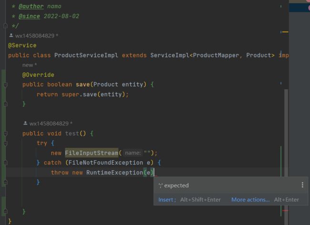Collapse the test() method fold marker
This screenshot has height=225, width=310.
pos(6,134)
